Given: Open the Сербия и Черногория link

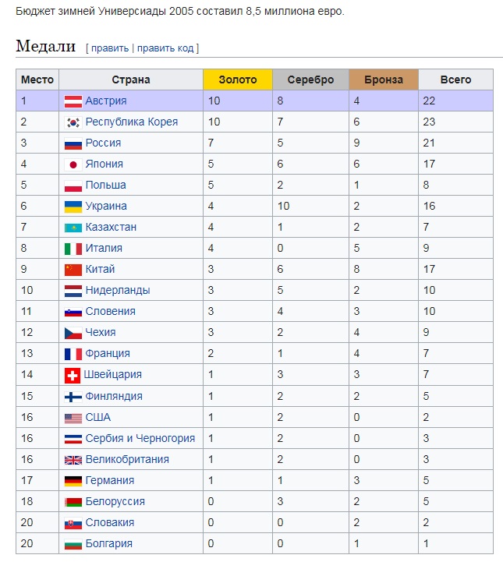Looking at the screenshot, I should 140,439.
